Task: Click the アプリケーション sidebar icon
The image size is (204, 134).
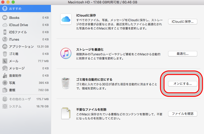Action: click(5, 47)
